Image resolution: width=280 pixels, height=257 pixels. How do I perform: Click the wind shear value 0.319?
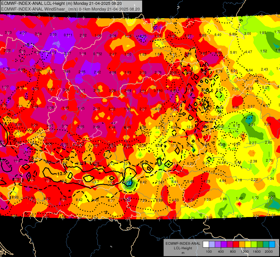pos(208,218)
